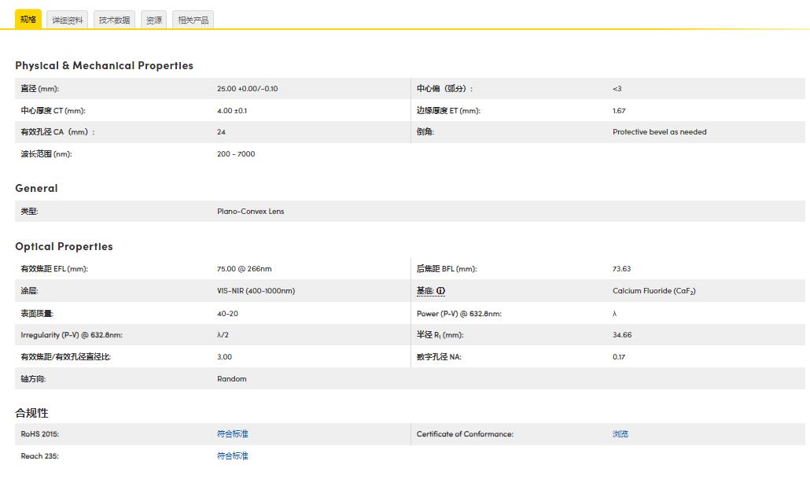This screenshot has width=810, height=479.
Task: Click the Optical Properties heading
Action: click(64, 246)
